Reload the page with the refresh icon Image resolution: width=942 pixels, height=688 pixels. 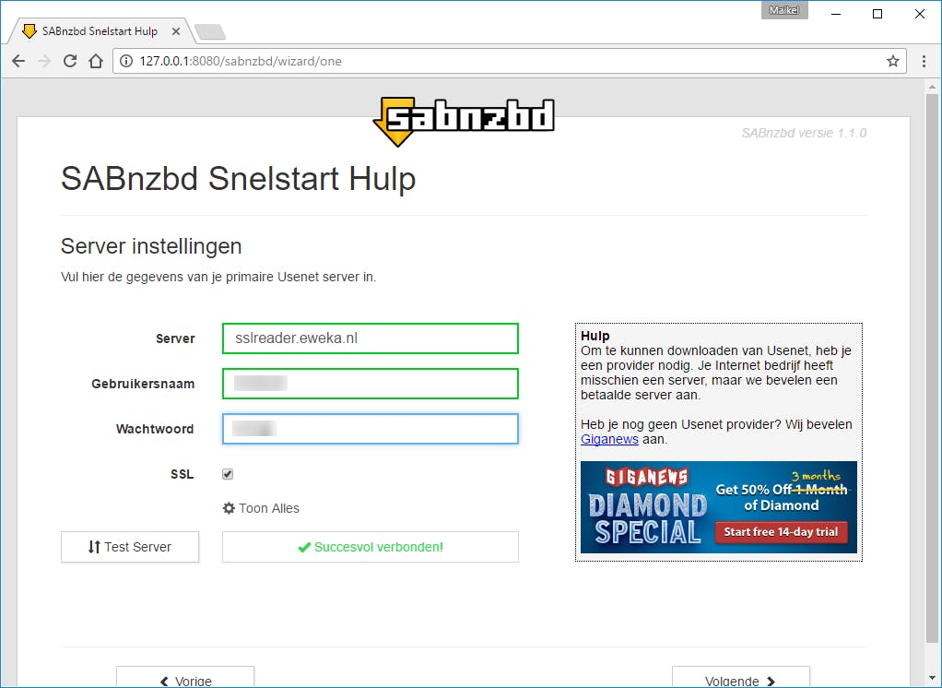click(x=70, y=61)
